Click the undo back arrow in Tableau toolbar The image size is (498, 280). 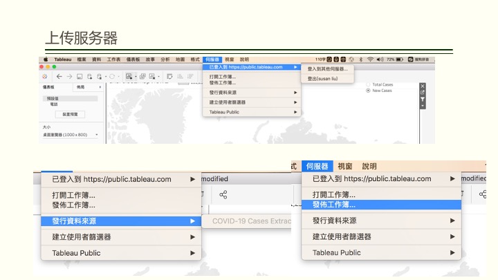point(59,77)
